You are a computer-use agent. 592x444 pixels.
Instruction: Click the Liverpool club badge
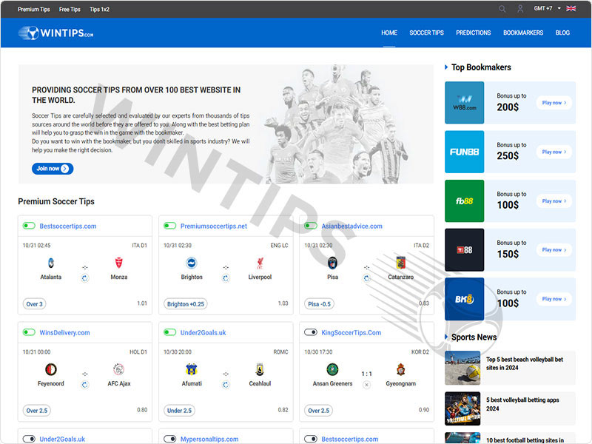(260, 263)
